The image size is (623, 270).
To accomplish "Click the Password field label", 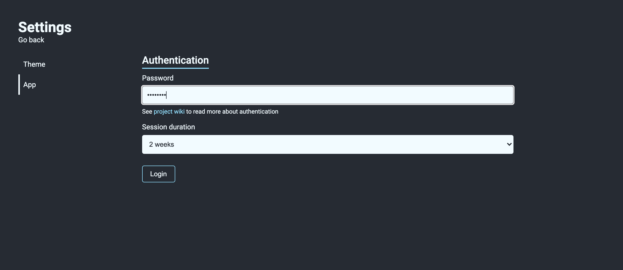I will click(158, 78).
